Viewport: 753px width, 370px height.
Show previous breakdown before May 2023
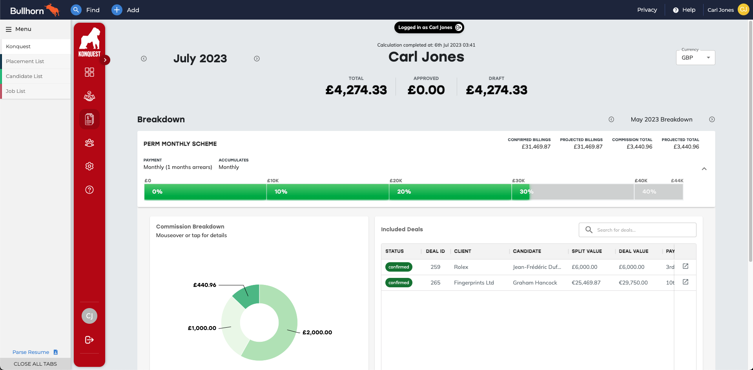click(611, 120)
